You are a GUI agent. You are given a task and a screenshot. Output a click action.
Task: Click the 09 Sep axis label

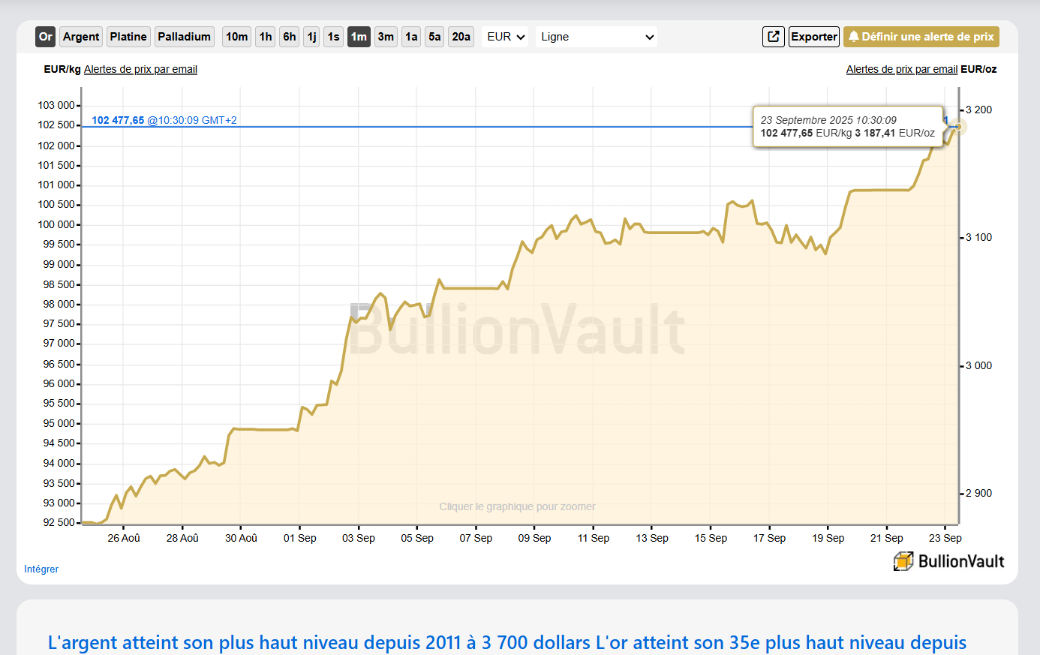coord(534,538)
